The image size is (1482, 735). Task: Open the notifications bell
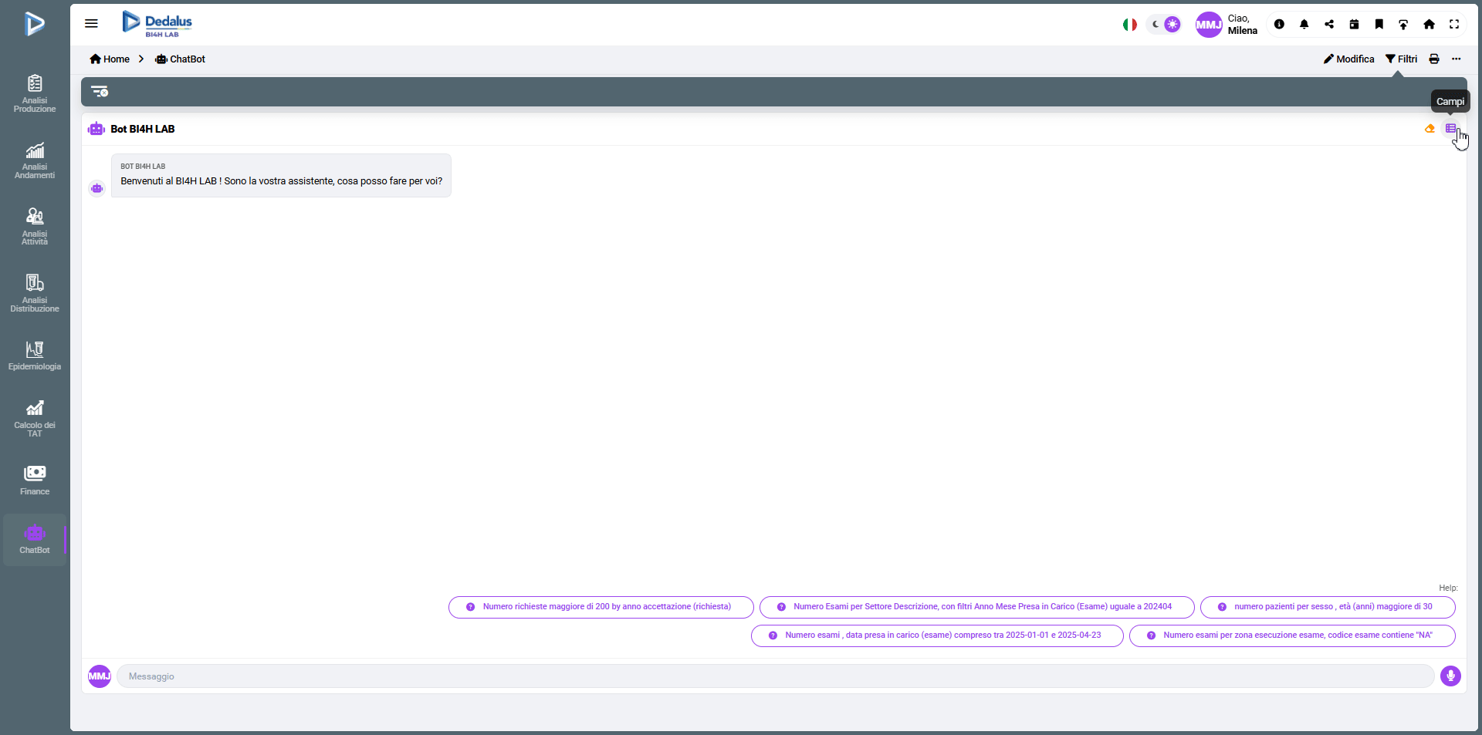click(1304, 25)
